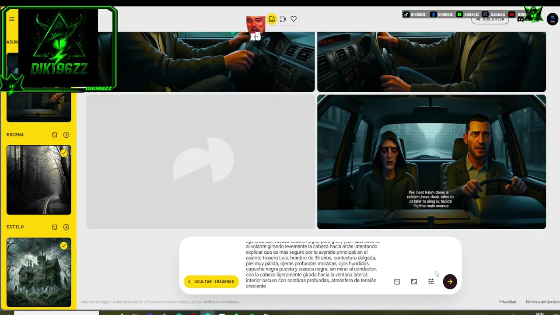Select the haunted house style thumbnail
The image size is (560, 315).
[x=38, y=272]
